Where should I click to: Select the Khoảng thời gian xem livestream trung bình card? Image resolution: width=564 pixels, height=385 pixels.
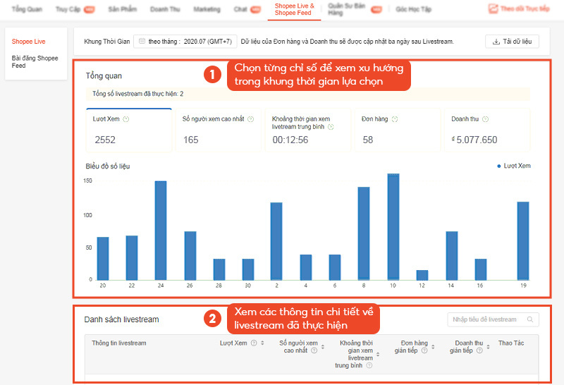pos(307,130)
